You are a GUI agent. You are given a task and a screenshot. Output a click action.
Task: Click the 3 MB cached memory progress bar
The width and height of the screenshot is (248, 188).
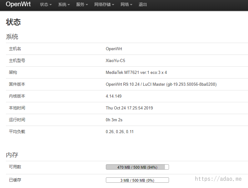coord(137,180)
